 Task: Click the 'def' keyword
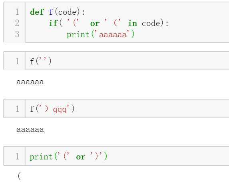pyautogui.click(x=37, y=12)
